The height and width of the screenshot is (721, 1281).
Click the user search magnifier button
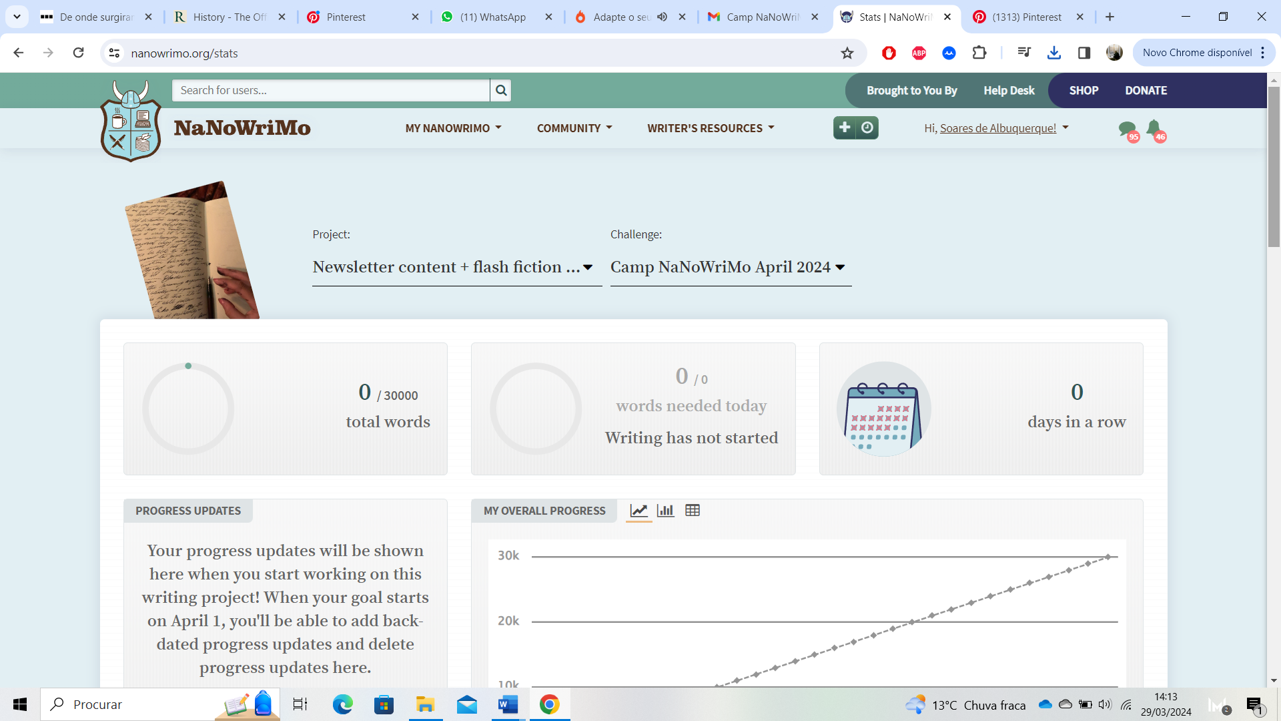tap(501, 90)
